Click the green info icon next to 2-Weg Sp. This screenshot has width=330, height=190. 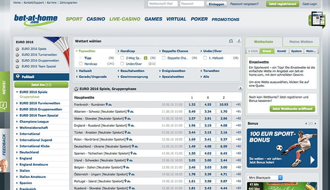coord(145,58)
